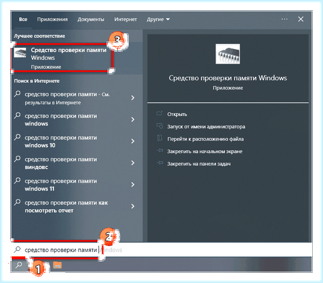Expand arrow for 'средство проверки памяти windows' suggestion
323x283 pixels.
click(133, 119)
